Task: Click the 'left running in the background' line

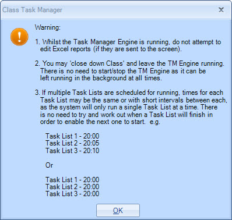Action: tap(101, 78)
